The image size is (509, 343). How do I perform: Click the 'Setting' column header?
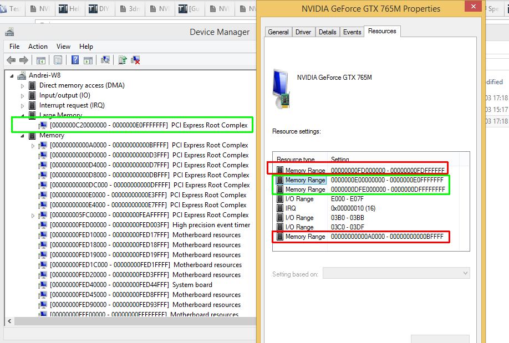[393, 159]
